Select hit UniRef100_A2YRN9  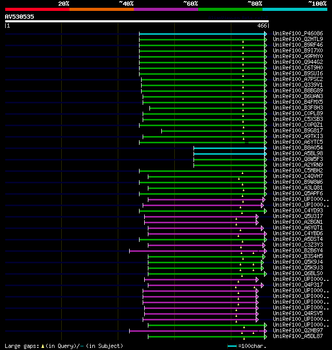pyautogui.click(x=298, y=165)
